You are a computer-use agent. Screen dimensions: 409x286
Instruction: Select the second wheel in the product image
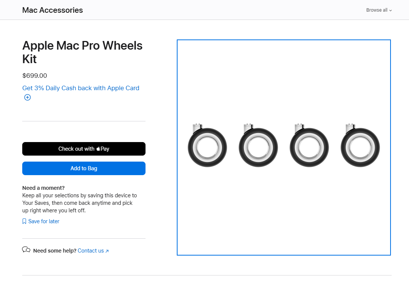(x=258, y=146)
